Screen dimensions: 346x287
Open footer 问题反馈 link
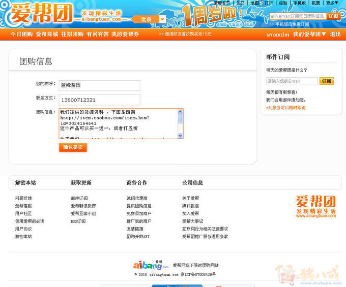23,198
